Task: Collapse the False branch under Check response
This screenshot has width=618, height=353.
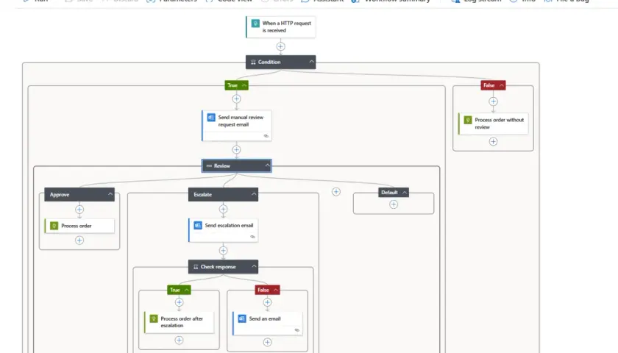Action: (275, 290)
